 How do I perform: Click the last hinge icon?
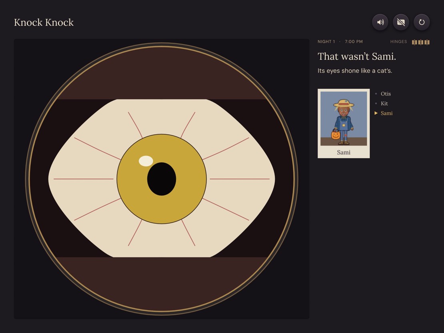tap(427, 42)
